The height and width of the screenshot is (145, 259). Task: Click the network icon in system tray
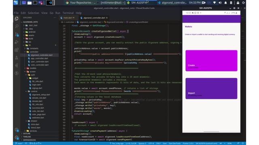(x=214, y=3)
